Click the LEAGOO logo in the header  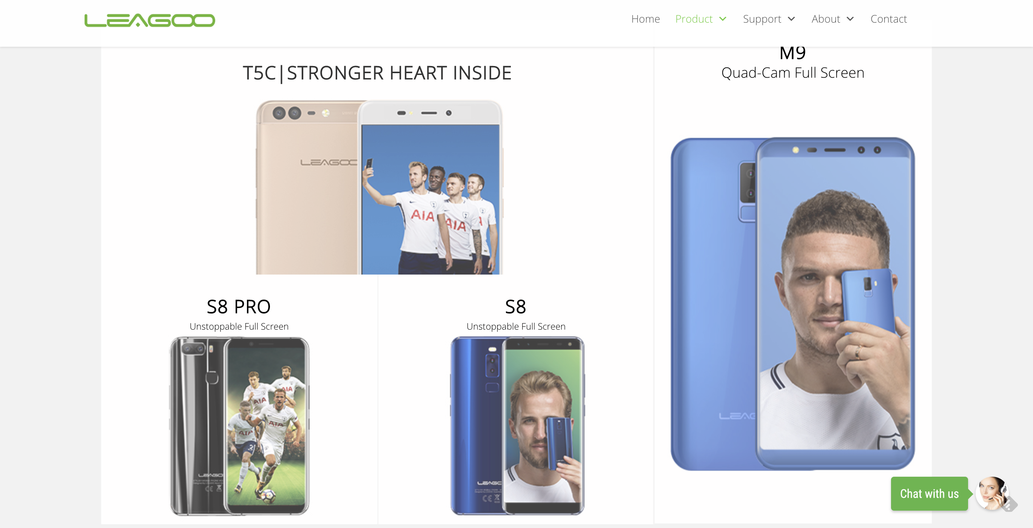click(x=150, y=20)
